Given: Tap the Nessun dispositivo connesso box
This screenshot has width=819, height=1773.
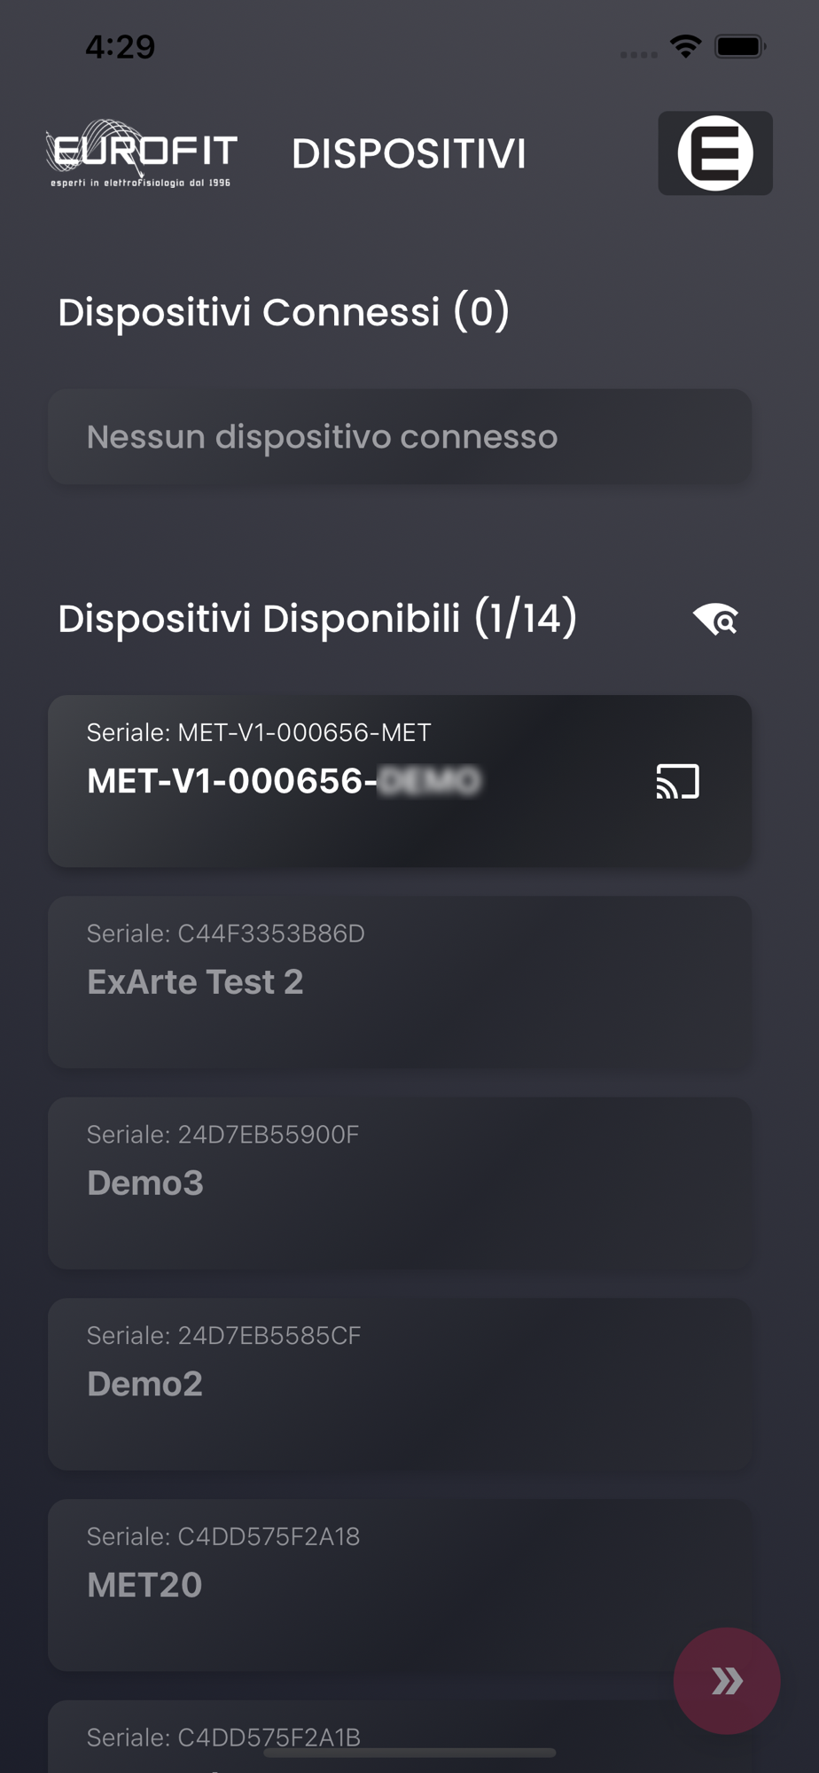Looking at the screenshot, I should [x=400, y=436].
